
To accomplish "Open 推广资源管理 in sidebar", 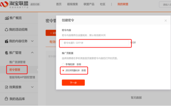I will coord(17,62).
